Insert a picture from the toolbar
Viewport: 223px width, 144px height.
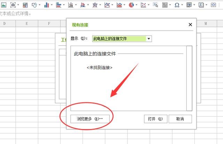coord(3,5)
